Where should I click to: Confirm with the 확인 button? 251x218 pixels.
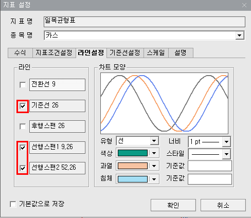[173, 205]
